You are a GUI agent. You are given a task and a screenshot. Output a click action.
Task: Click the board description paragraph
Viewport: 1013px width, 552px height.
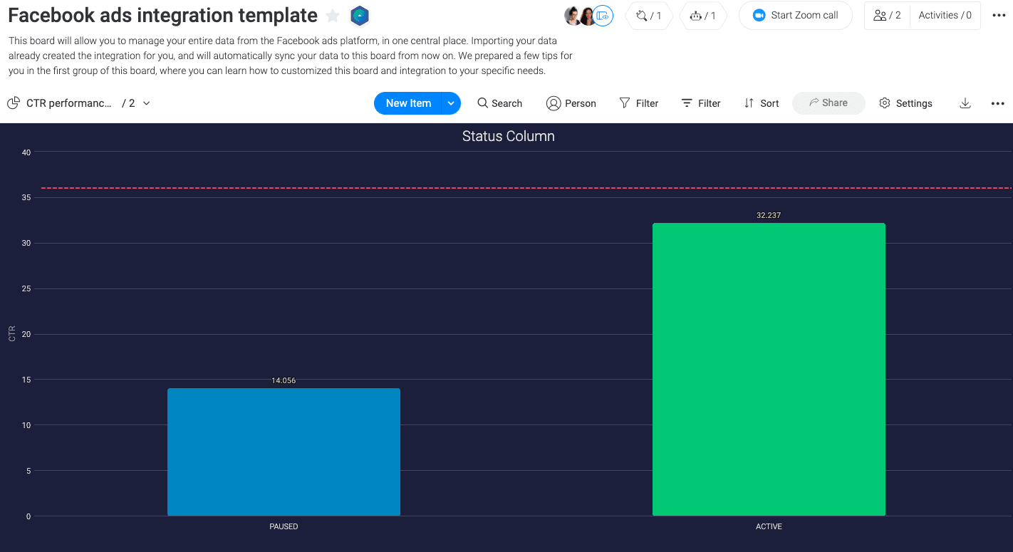click(291, 56)
